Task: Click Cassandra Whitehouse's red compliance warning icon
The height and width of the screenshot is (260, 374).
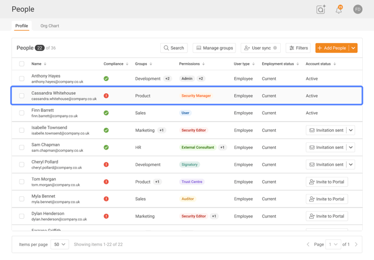Action: (x=106, y=96)
